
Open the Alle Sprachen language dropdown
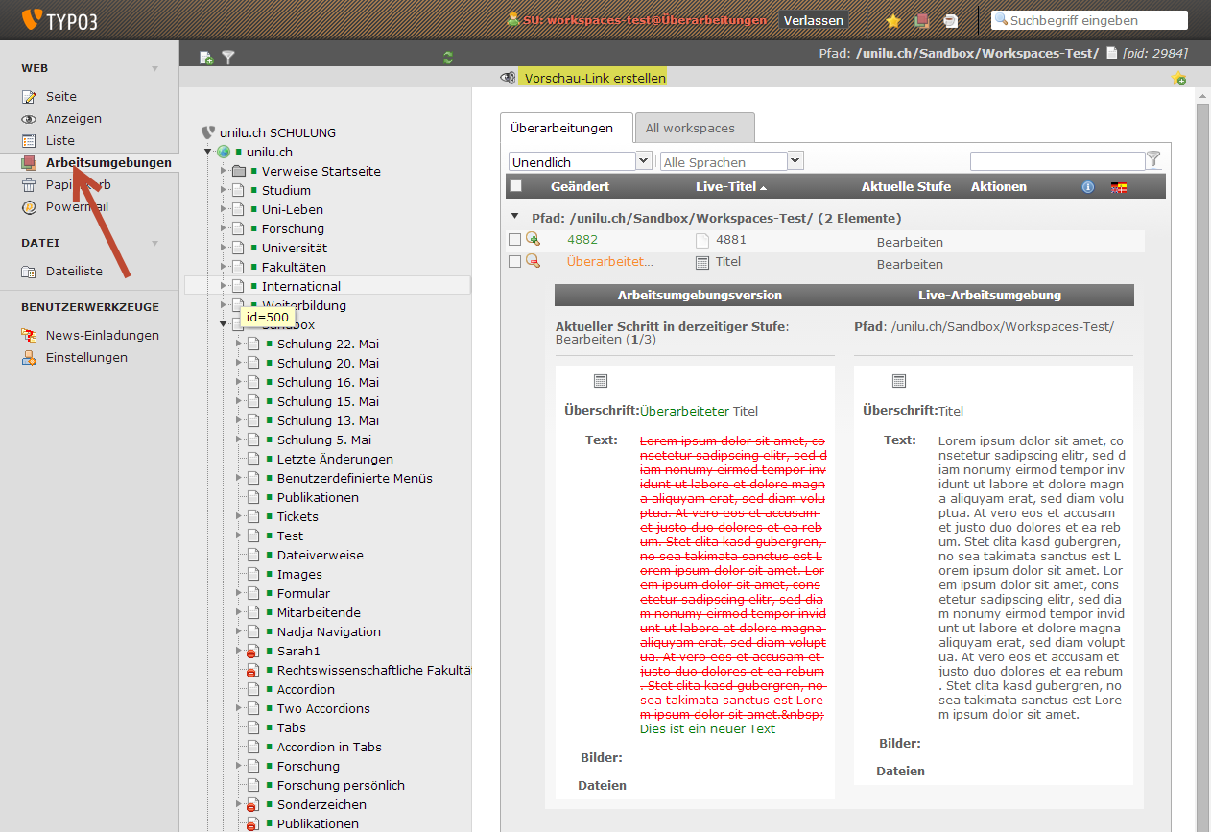[732, 162]
